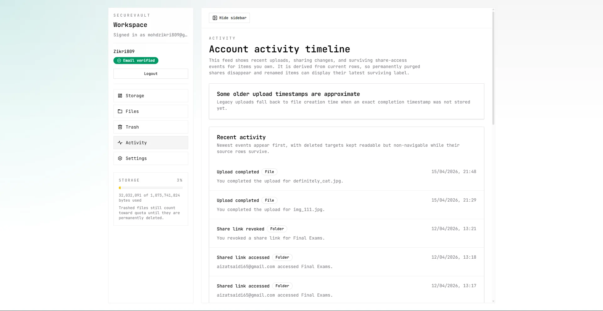Select the Activity nav item
This screenshot has width=603, height=311.
[151, 143]
